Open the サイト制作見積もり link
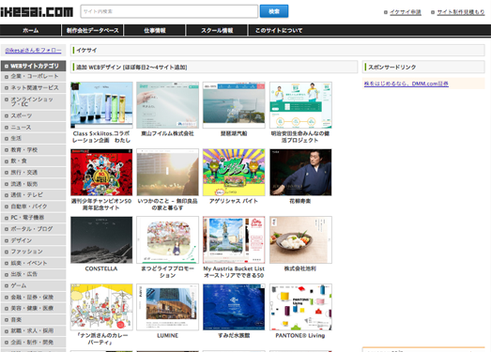Viewport: 491px width, 352px height. [461, 12]
